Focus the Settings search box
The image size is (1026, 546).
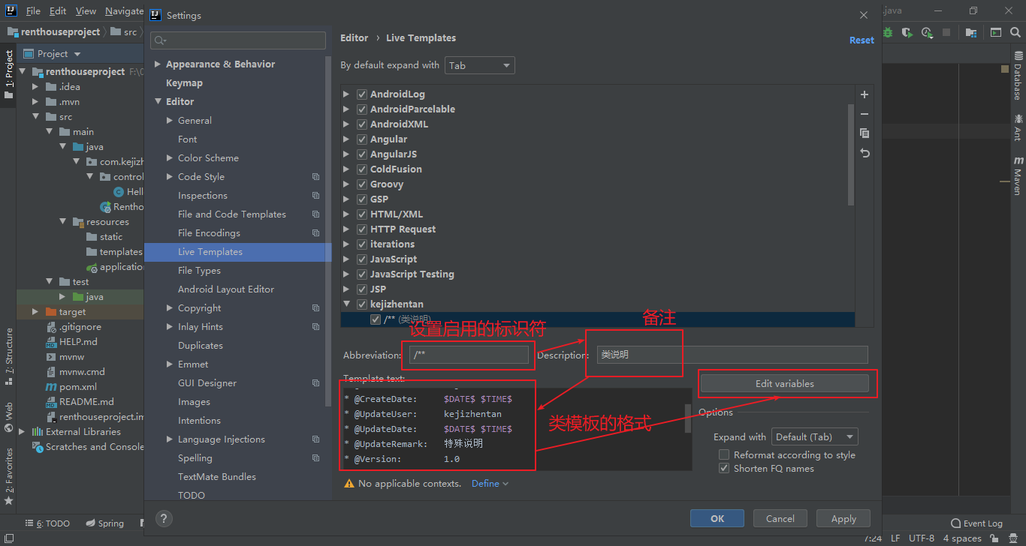[x=238, y=40]
